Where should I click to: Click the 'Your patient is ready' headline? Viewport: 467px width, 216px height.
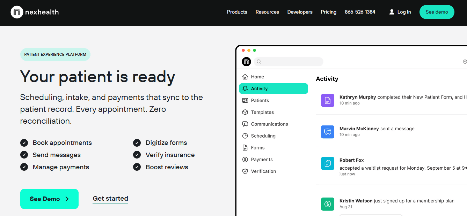[x=98, y=77]
